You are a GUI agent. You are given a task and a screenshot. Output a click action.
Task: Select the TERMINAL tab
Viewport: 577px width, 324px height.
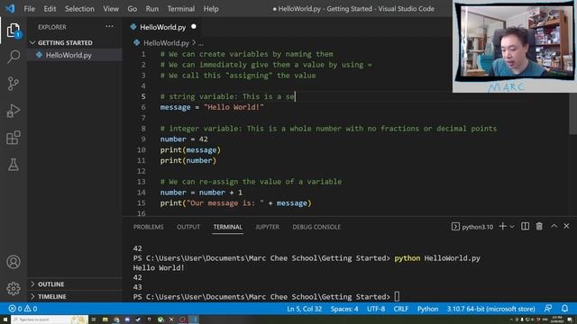228,227
